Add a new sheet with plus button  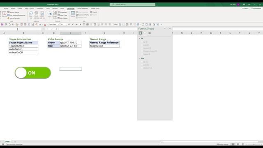point(15,141)
